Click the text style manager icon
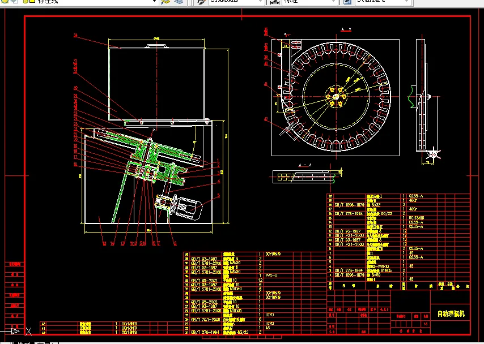484x344 pixels. [202, 2]
